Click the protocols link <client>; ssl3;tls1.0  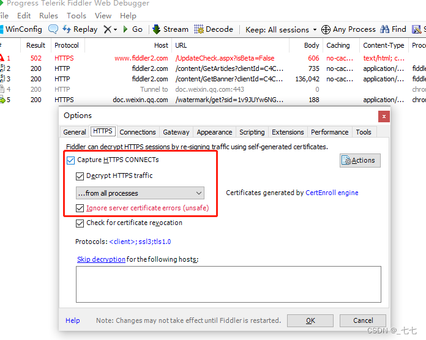pos(140,242)
